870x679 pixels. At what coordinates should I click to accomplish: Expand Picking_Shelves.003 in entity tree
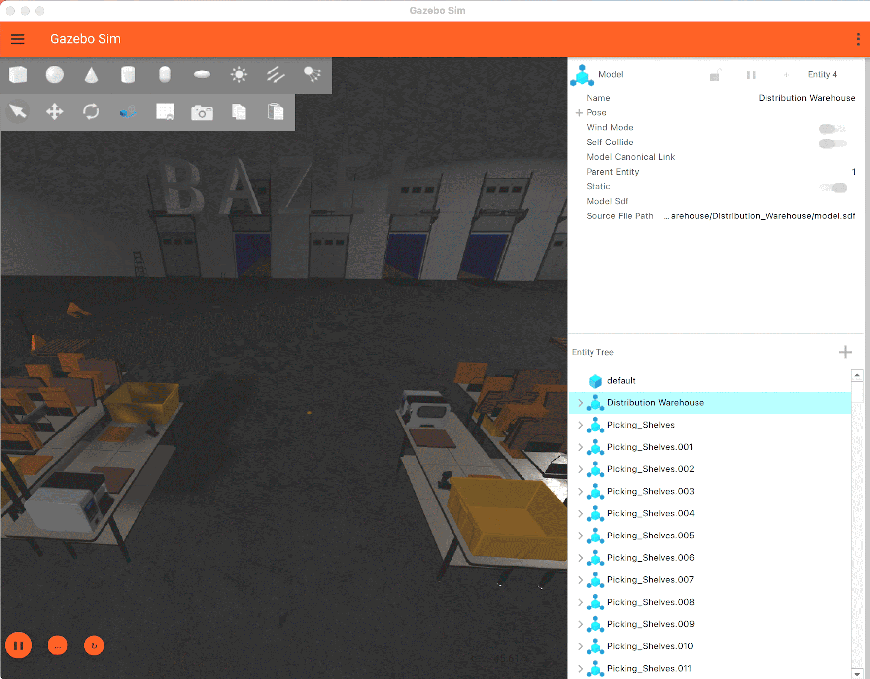click(580, 492)
